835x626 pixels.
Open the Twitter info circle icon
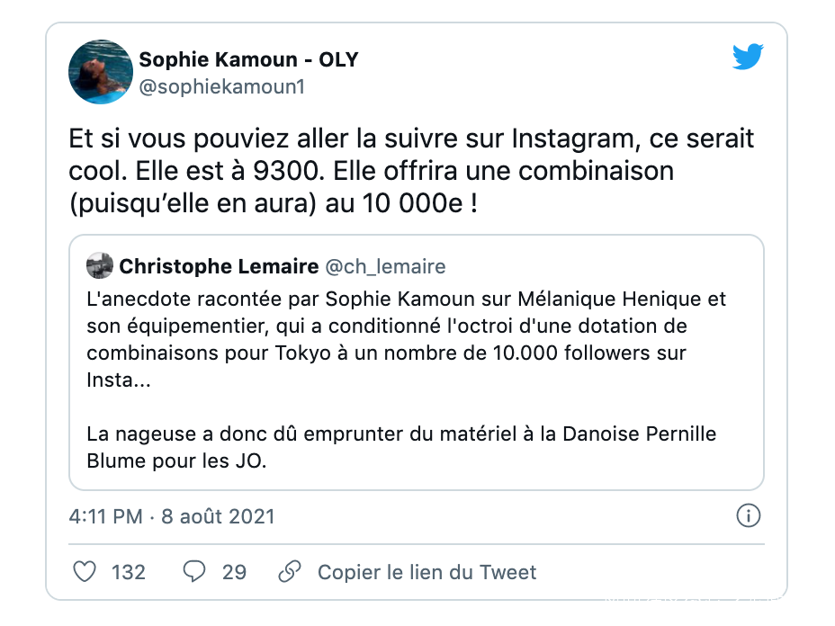[748, 516]
